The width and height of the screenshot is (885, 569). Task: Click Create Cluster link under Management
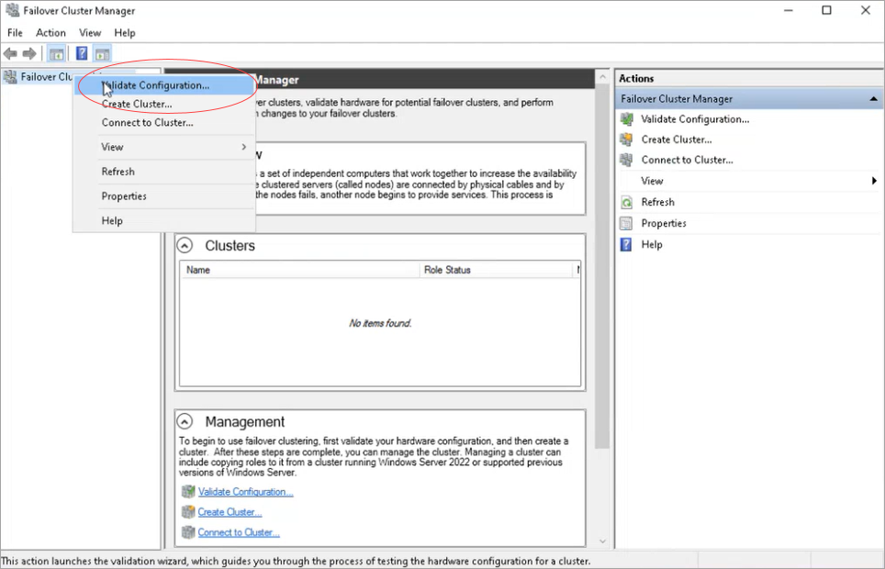(230, 512)
